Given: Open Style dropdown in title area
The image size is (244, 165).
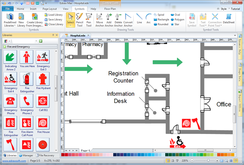Looking at the screenshot, I should (223, 9).
